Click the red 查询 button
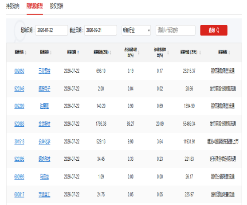The image size is (247, 205). 214,30
